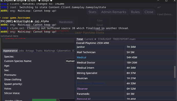Screen dimensions: 177x101
Task: Click the purple Observer row
Action: 125,89
